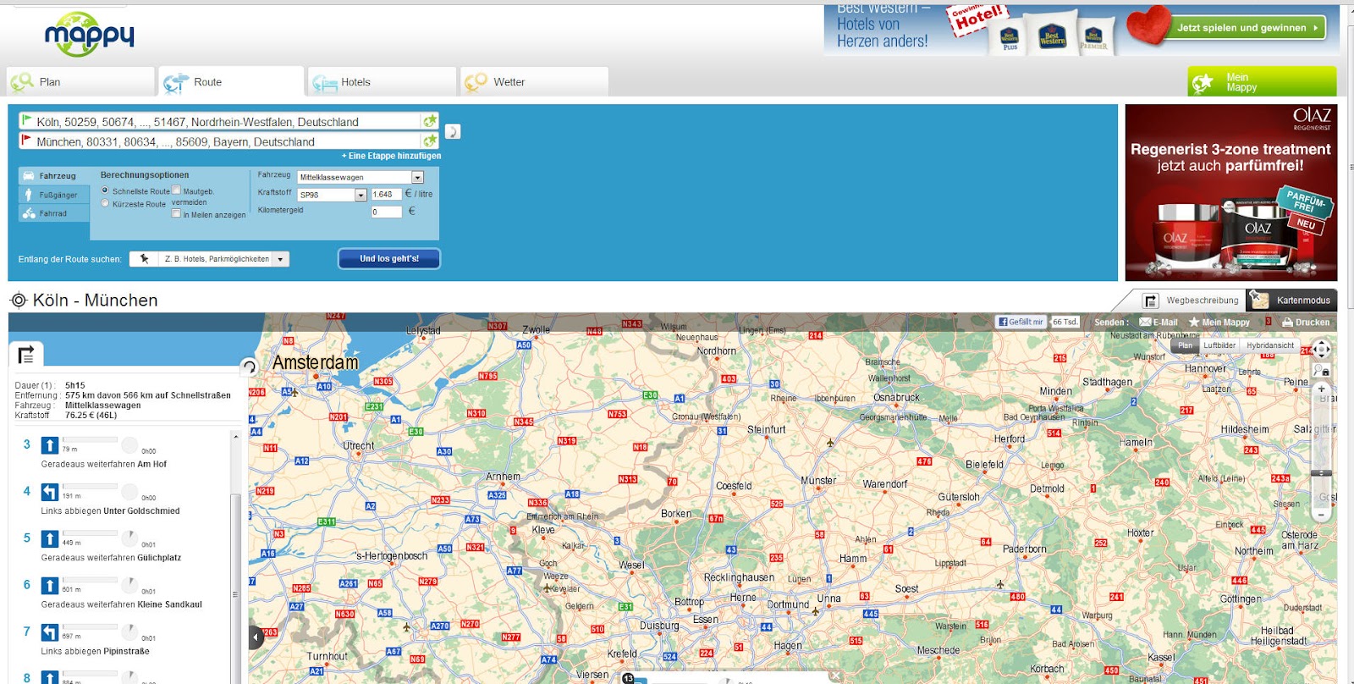Viewport: 1354px width, 684px height.
Task: Open the Mappy logo home link
Action: coord(89,34)
